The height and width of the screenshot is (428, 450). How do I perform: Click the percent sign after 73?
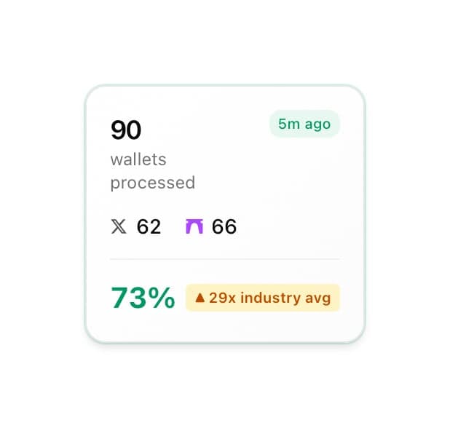[161, 298]
